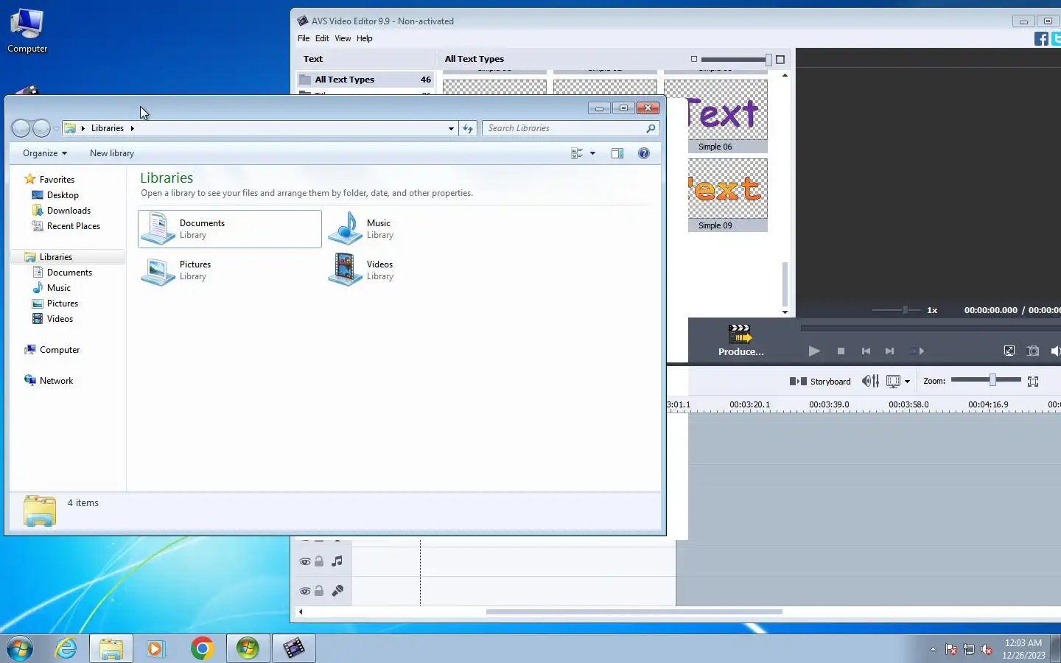The width and height of the screenshot is (1061, 663).
Task: Click zoom to fit timeline icon
Action: tap(1033, 382)
